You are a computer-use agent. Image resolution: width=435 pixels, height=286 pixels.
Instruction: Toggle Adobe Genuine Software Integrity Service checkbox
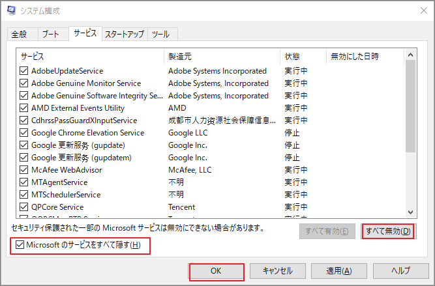(24, 96)
